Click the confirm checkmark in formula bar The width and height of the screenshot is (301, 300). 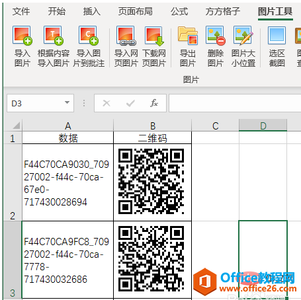pos(130,103)
